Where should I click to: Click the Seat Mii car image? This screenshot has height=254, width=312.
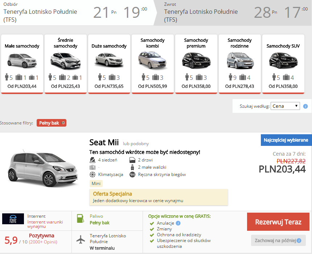tap(43, 169)
